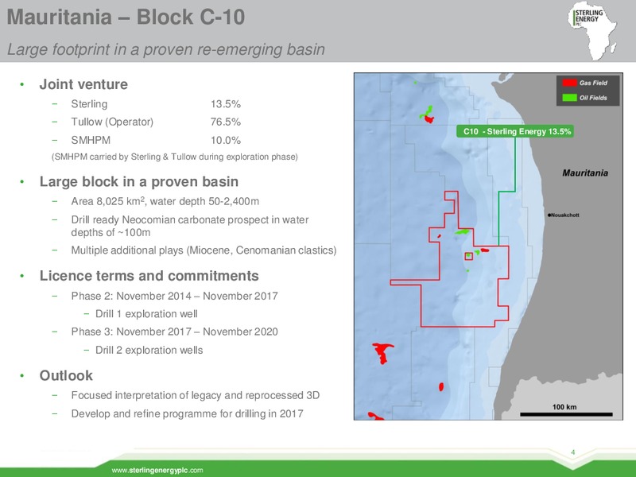The height and width of the screenshot is (477, 636).
Task: Click the large red gas field southwest of block
Action: tap(382, 353)
